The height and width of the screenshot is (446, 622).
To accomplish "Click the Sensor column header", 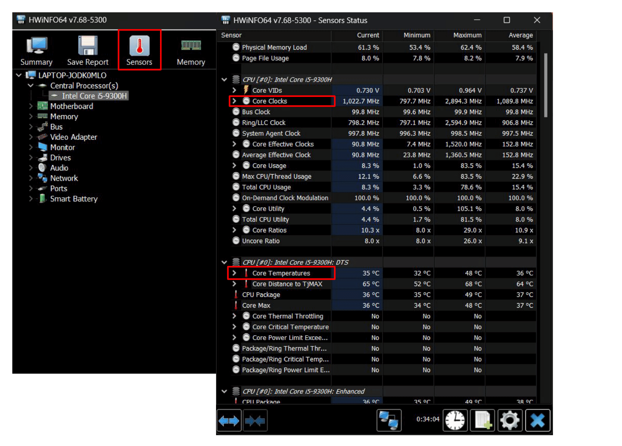I will (x=274, y=35).
